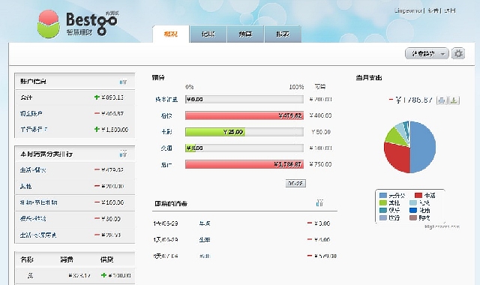Toggle the red legend swatch series
The width and height of the screenshot is (480, 285).
pyautogui.click(x=418, y=195)
